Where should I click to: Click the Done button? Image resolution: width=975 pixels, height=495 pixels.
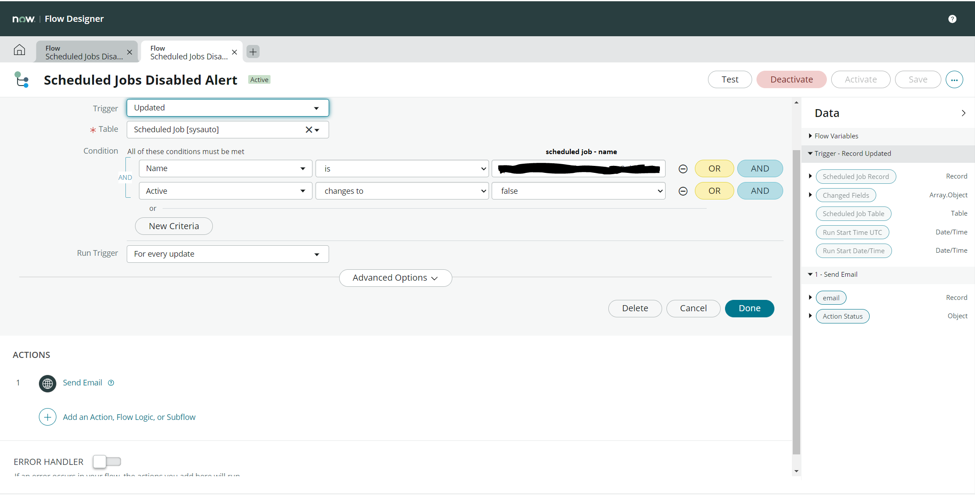749,308
